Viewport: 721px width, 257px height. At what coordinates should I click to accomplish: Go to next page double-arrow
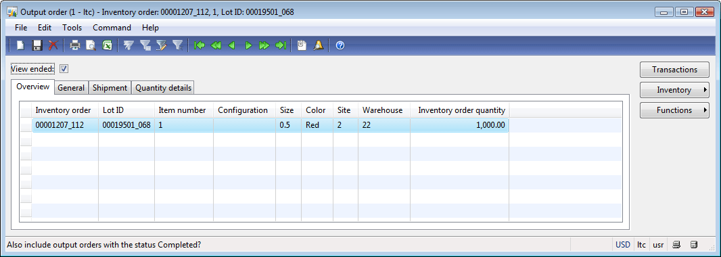(264, 45)
